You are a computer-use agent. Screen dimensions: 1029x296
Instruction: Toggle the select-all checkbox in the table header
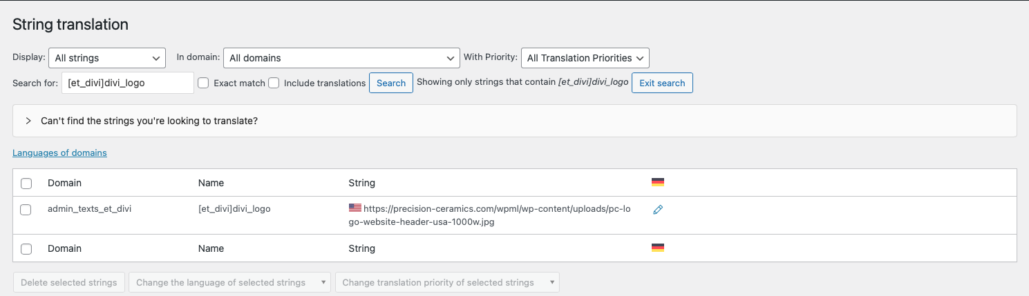26,184
